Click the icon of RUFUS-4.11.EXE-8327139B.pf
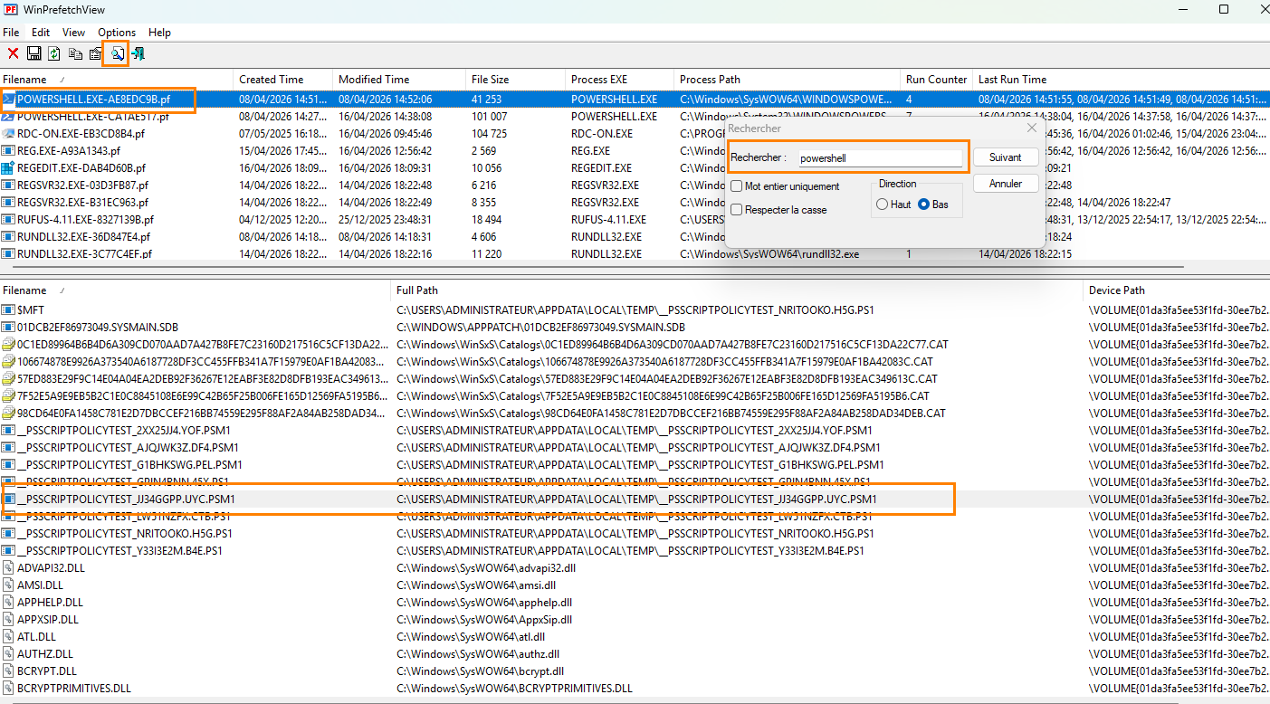This screenshot has height=704, width=1270. pos(8,220)
